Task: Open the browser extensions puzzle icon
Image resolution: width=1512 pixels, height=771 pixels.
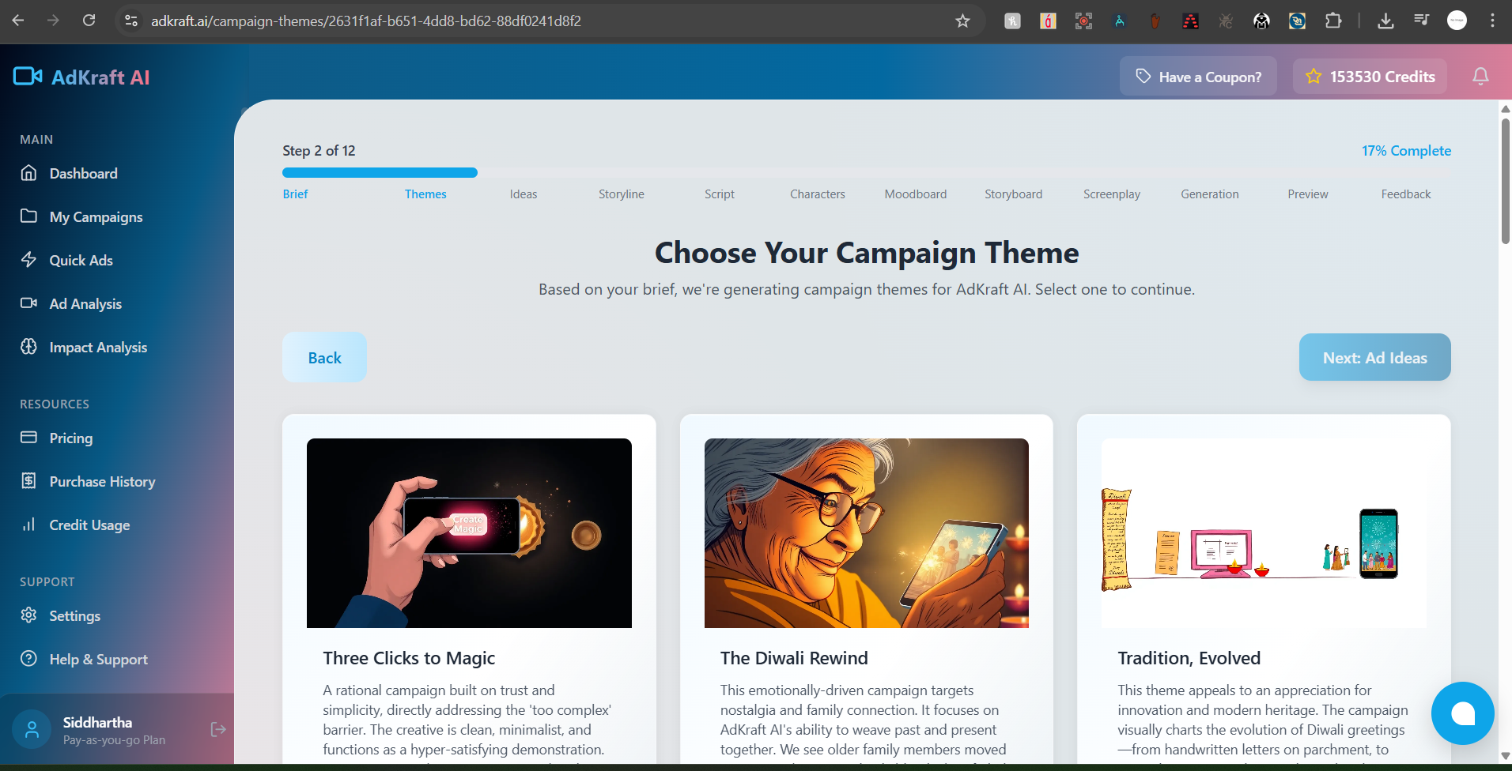Action: point(1333,21)
